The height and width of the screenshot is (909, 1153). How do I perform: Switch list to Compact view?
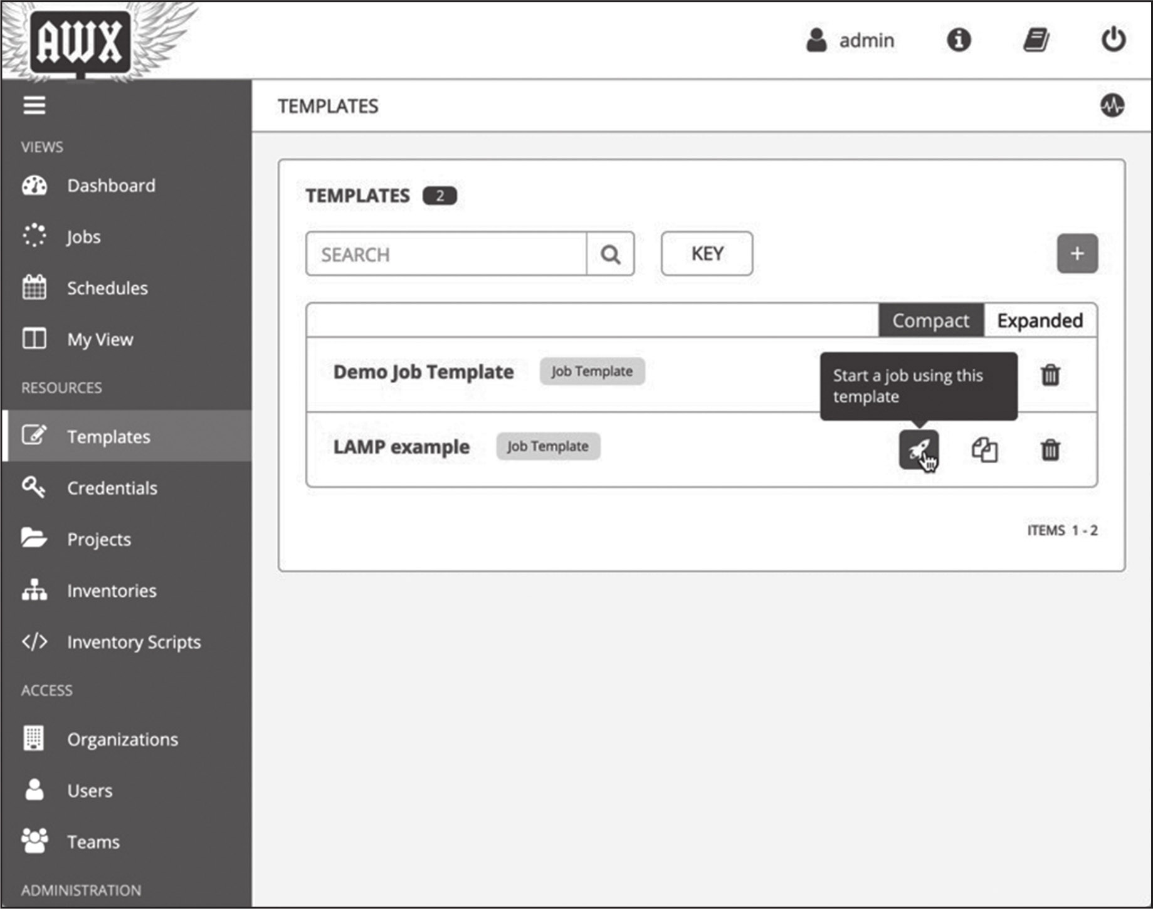click(930, 321)
